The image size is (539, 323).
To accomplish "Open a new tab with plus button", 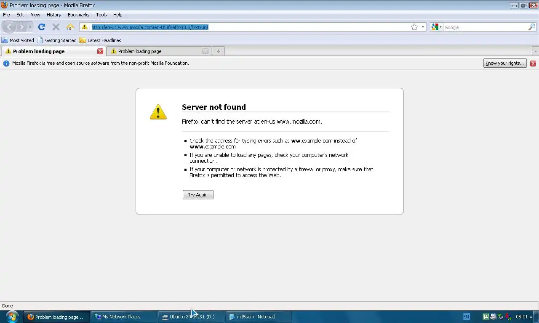I will [x=218, y=51].
